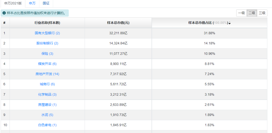Open the 申万 tab
Viewport: 272px width, 133px height.
[x=32, y=3]
